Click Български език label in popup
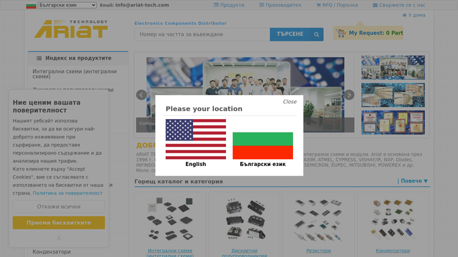Screen dimensions: 458x257 tap(263, 164)
